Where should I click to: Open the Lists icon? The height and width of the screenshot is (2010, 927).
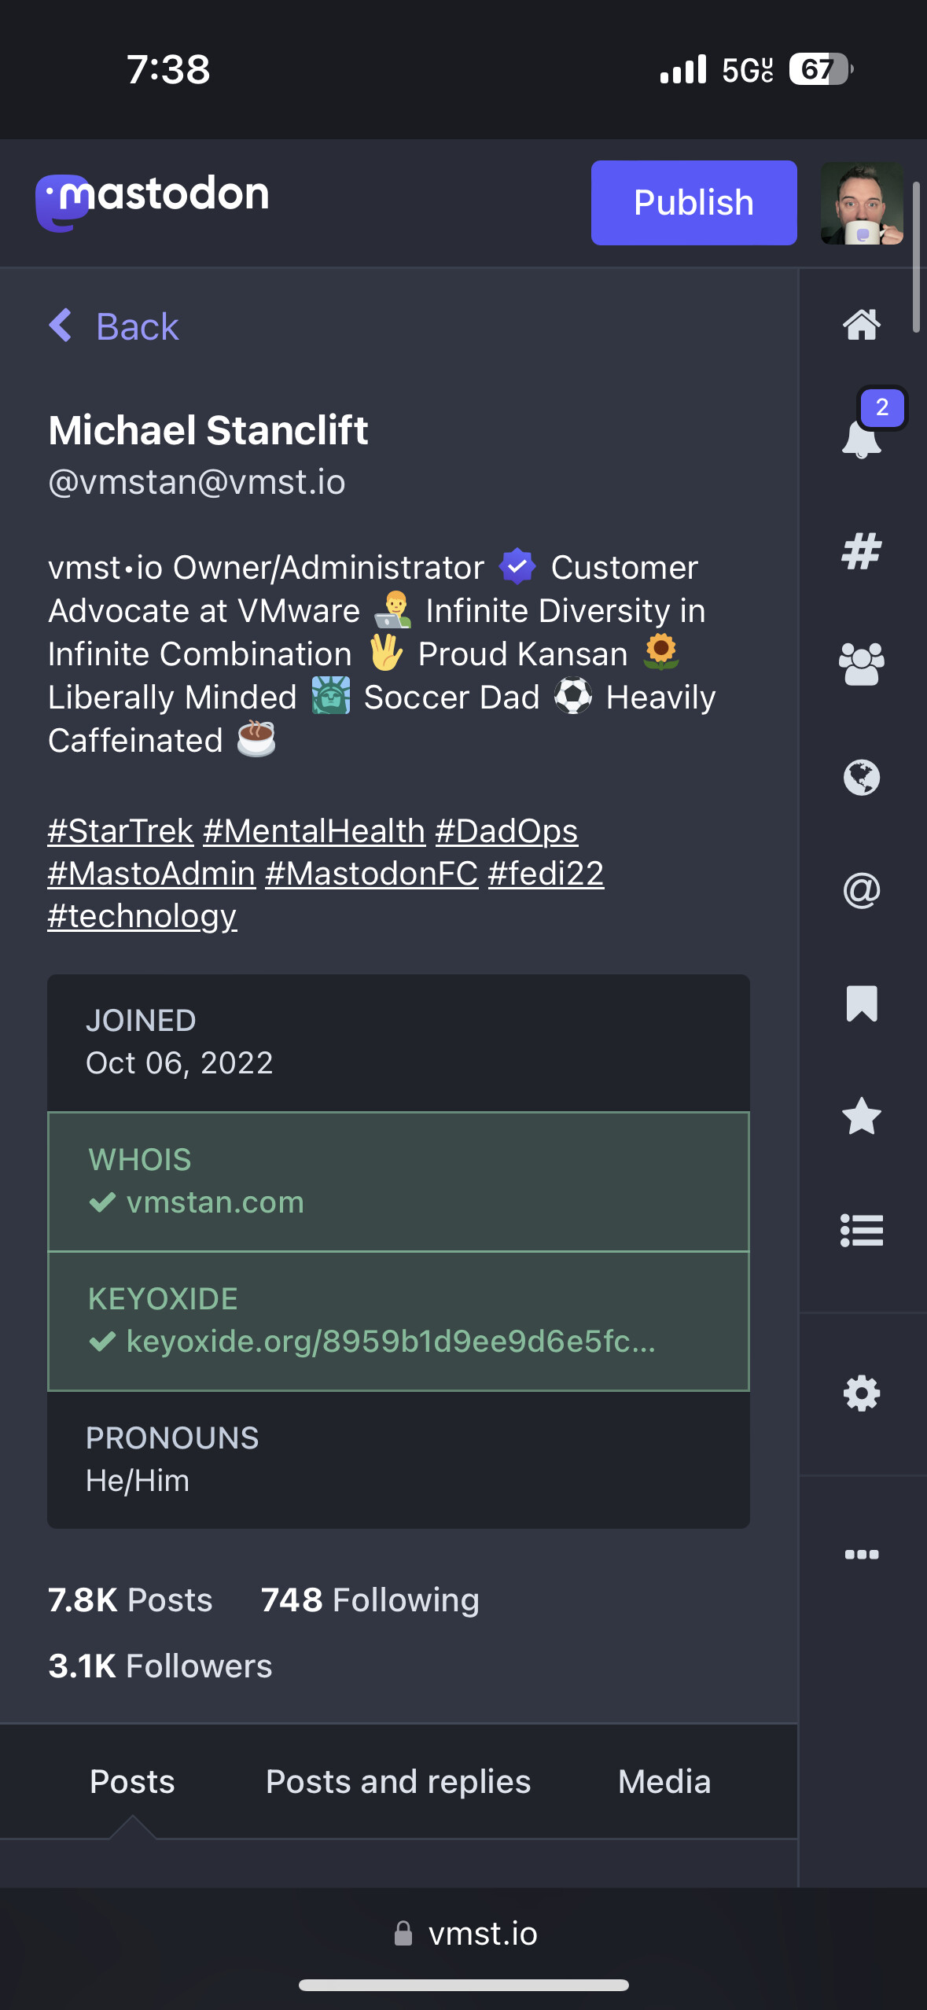point(862,1230)
